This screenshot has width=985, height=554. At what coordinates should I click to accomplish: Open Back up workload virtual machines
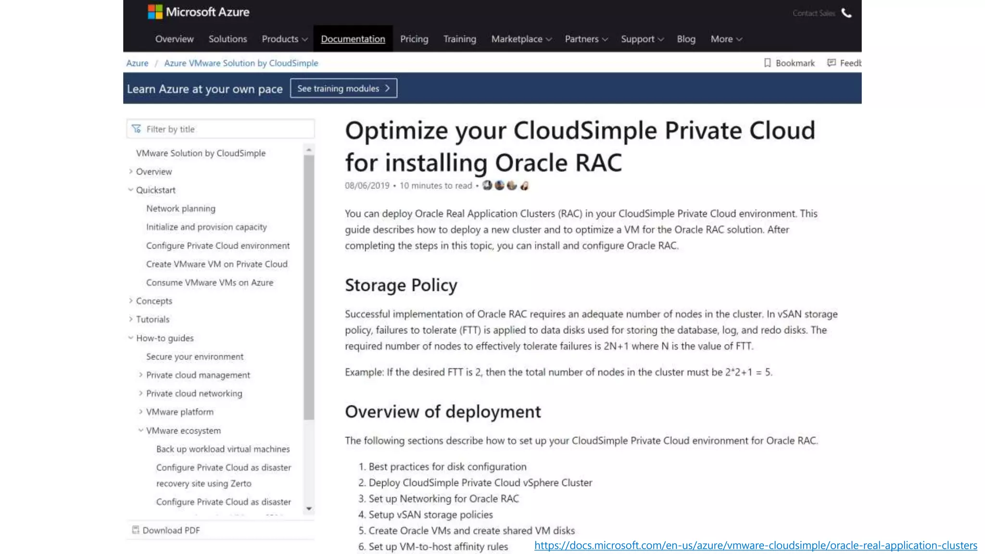click(x=223, y=449)
